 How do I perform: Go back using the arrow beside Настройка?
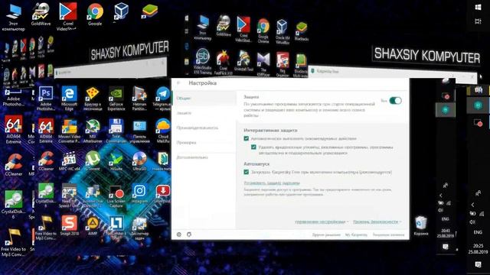point(178,83)
